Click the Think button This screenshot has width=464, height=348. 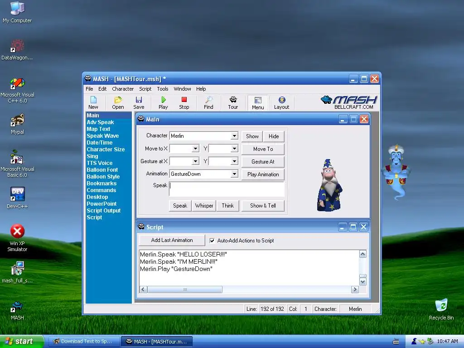pyautogui.click(x=227, y=206)
